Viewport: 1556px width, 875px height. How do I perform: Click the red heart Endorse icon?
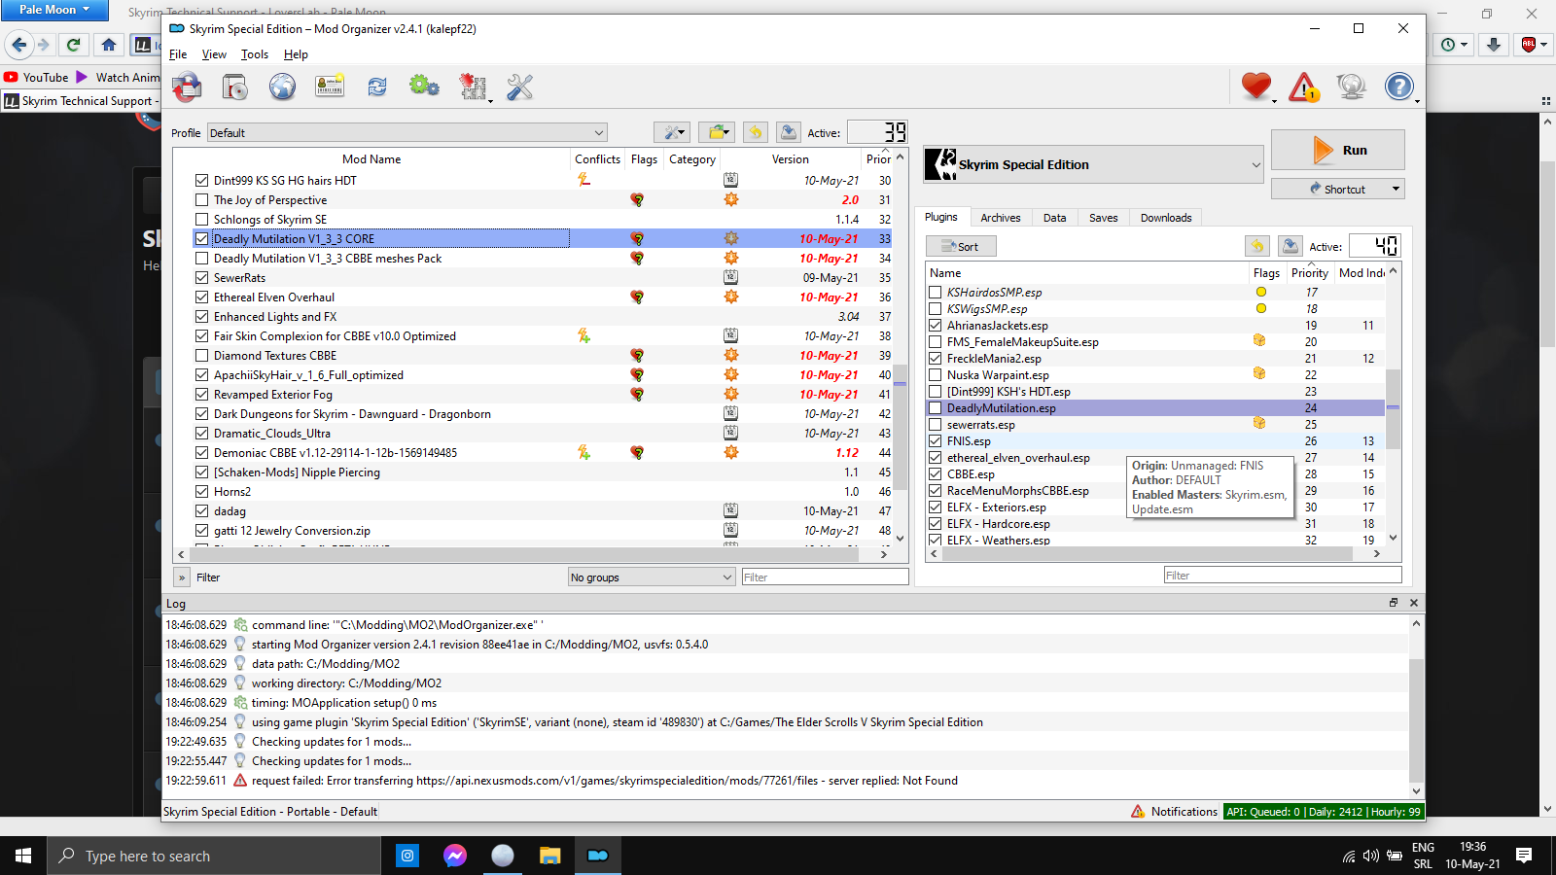pos(1256,87)
